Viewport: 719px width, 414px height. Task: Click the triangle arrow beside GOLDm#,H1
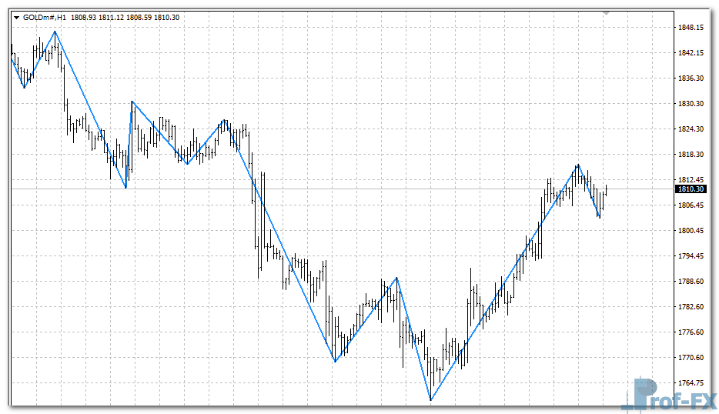(x=16, y=17)
